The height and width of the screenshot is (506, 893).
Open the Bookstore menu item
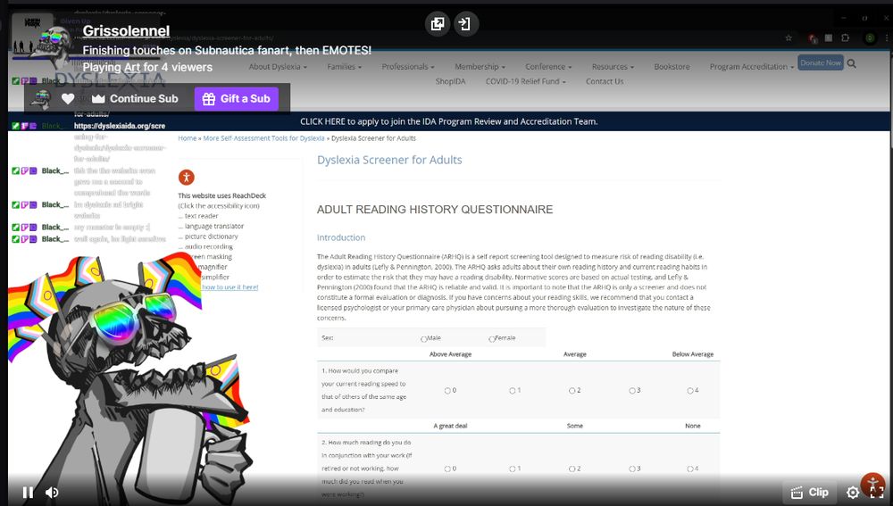click(672, 67)
